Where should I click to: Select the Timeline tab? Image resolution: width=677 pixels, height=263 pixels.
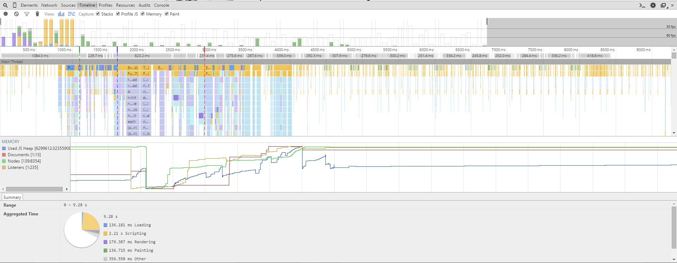(x=87, y=5)
